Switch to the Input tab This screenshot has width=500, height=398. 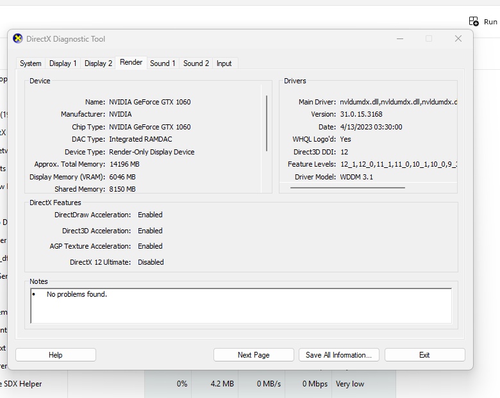pos(224,63)
